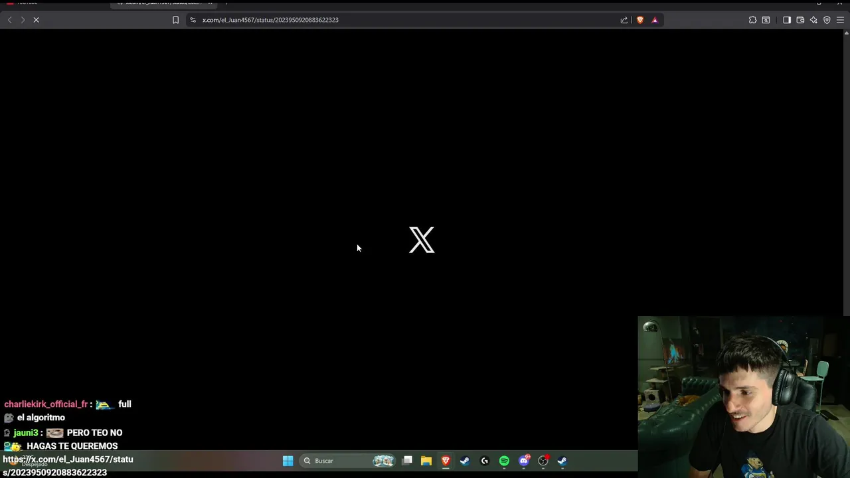This screenshot has height=478, width=850.
Task: Open Discord from the taskbar
Action: click(x=524, y=461)
